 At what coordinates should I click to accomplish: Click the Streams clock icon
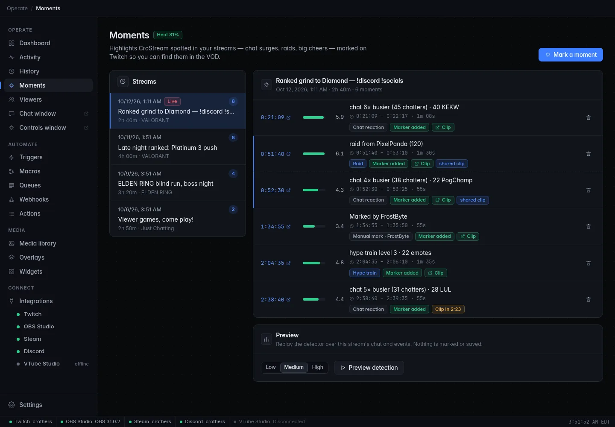coord(123,82)
